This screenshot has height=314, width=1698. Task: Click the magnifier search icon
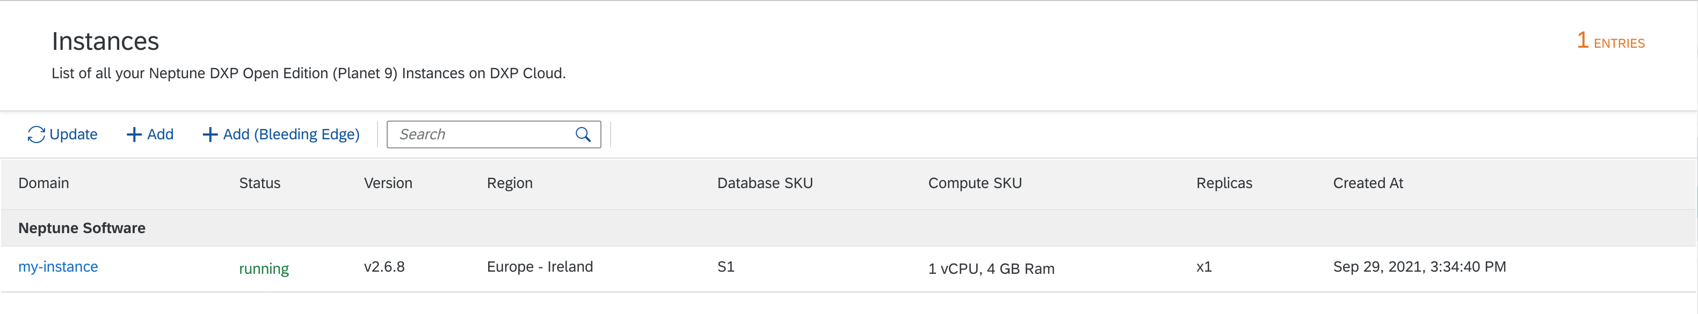click(x=583, y=134)
